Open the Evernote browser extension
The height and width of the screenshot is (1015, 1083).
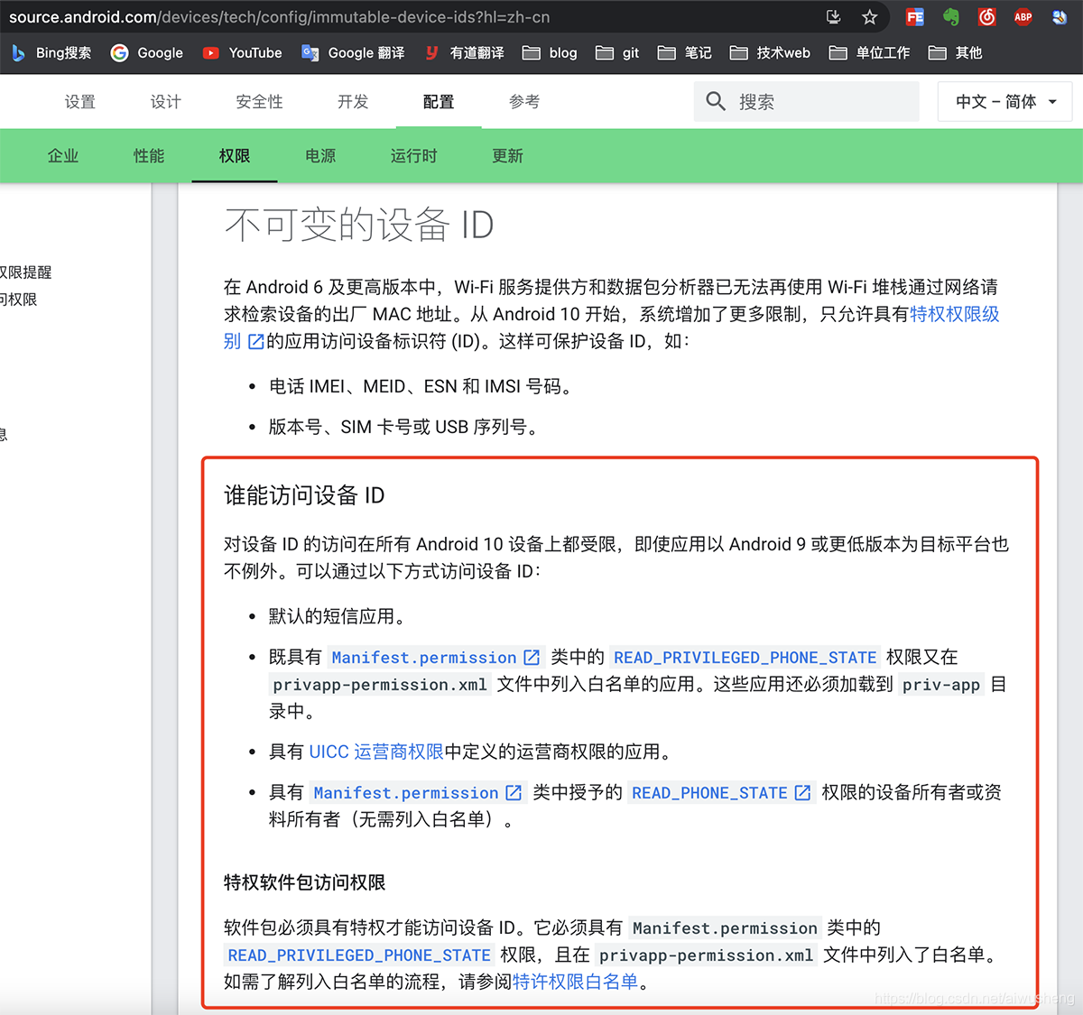click(x=950, y=17)
